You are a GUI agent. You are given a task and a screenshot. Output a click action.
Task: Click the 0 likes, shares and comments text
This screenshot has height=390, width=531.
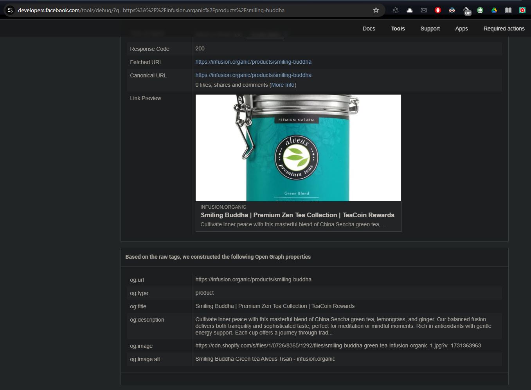pos(232,85)
